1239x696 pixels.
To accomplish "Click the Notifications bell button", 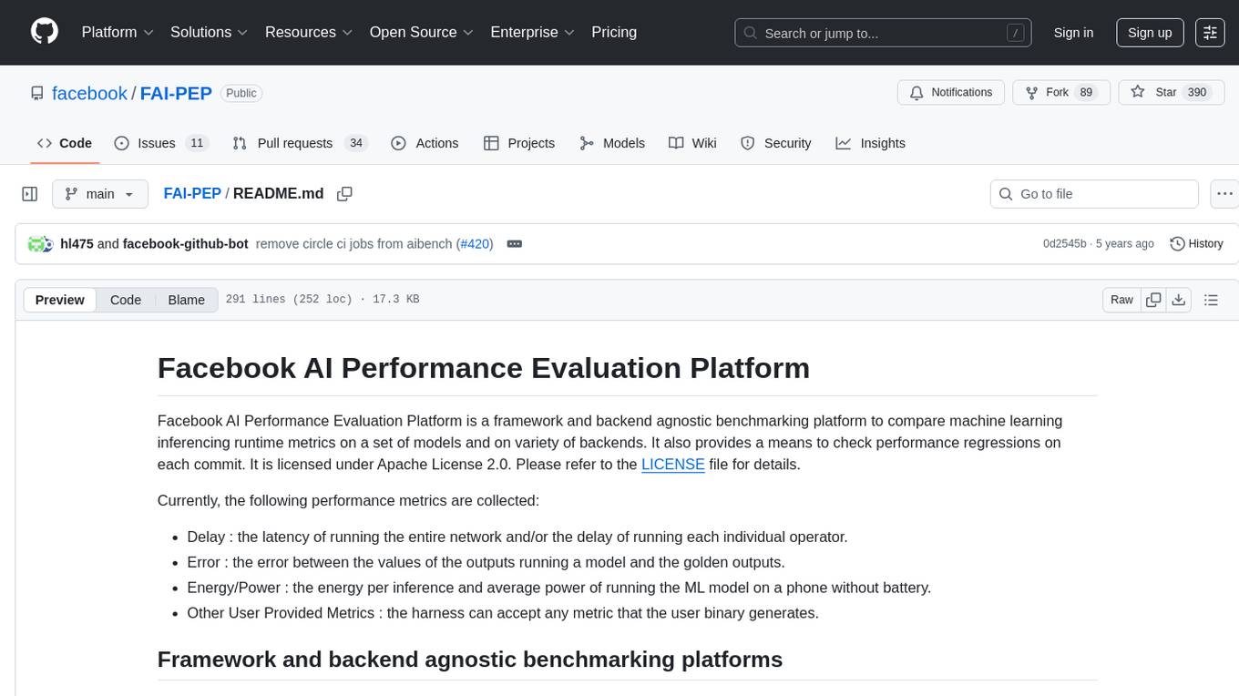I will click(951, 93).
